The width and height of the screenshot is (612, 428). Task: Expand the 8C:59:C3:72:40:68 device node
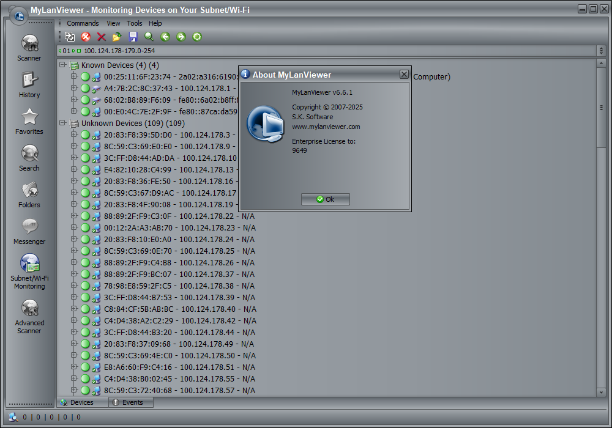(73, 390)
